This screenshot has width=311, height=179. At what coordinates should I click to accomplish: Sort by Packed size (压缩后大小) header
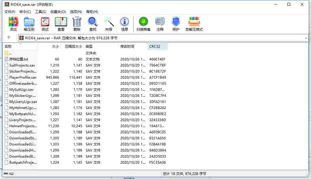pos(72,46)
